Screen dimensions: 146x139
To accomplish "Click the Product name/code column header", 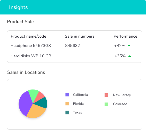I will tap(28, 36).
